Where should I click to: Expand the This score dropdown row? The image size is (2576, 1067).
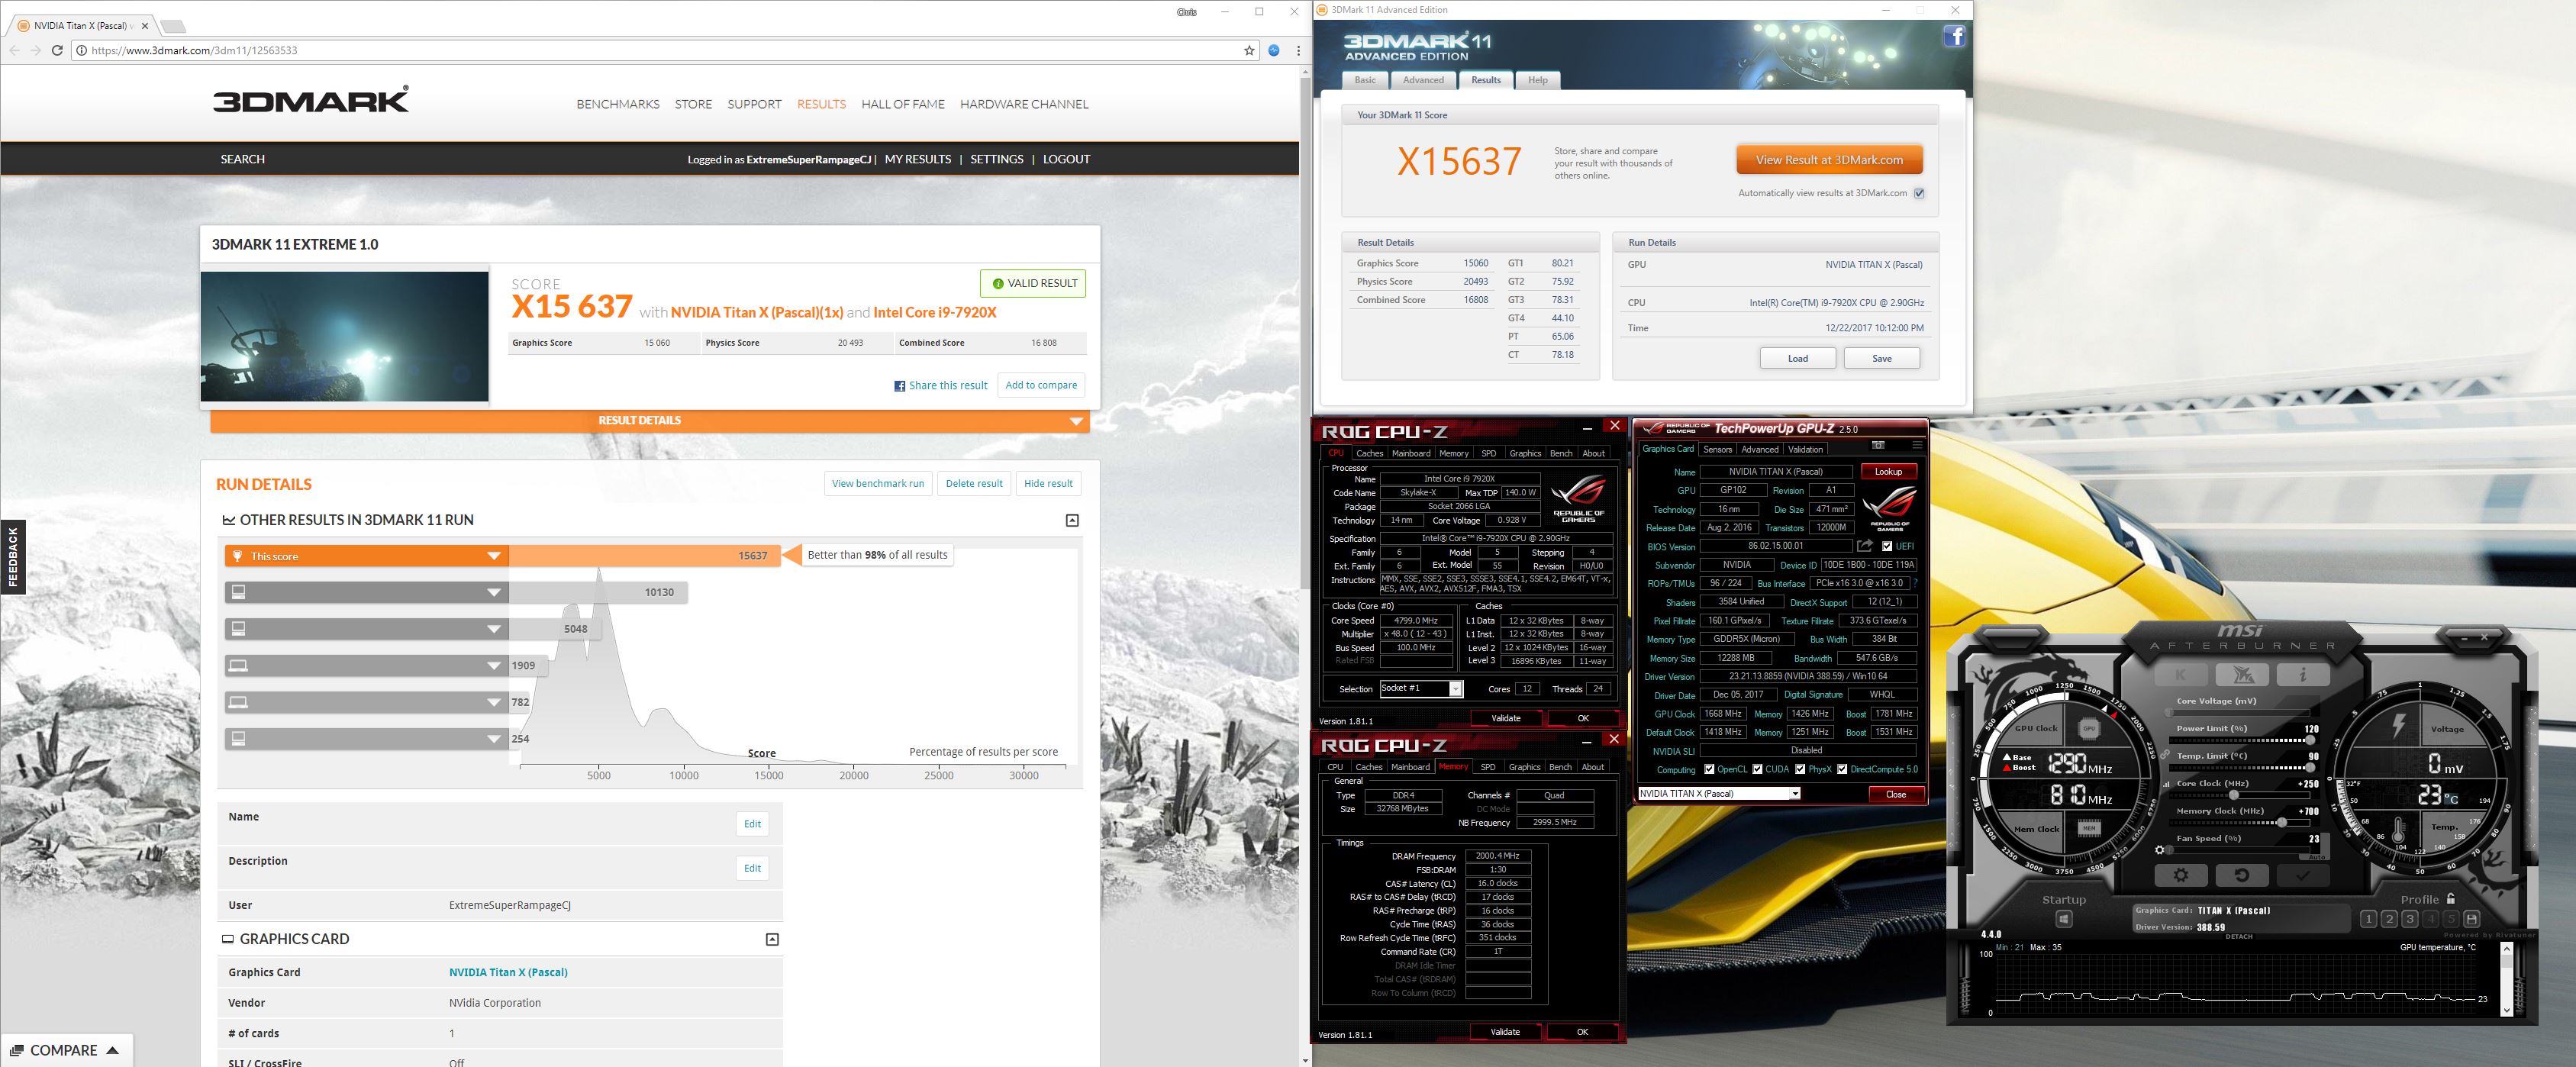coord(494,556)
